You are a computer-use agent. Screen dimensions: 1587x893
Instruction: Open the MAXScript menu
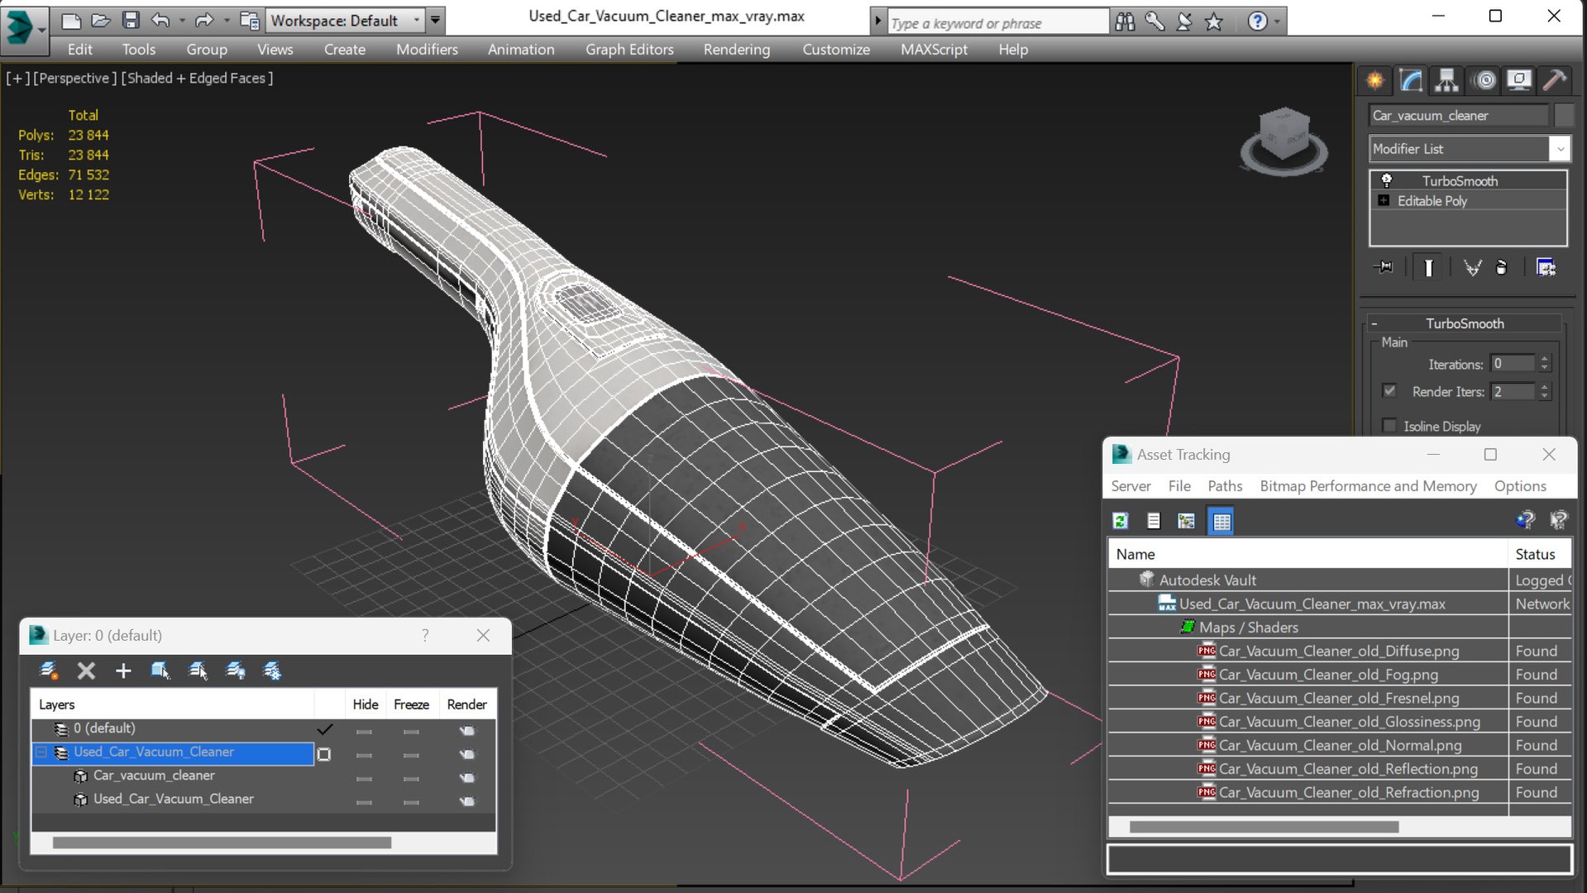pyautogui.click(x=934, y=50)
